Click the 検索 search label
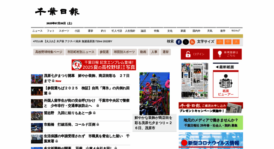 click(170, 42)
